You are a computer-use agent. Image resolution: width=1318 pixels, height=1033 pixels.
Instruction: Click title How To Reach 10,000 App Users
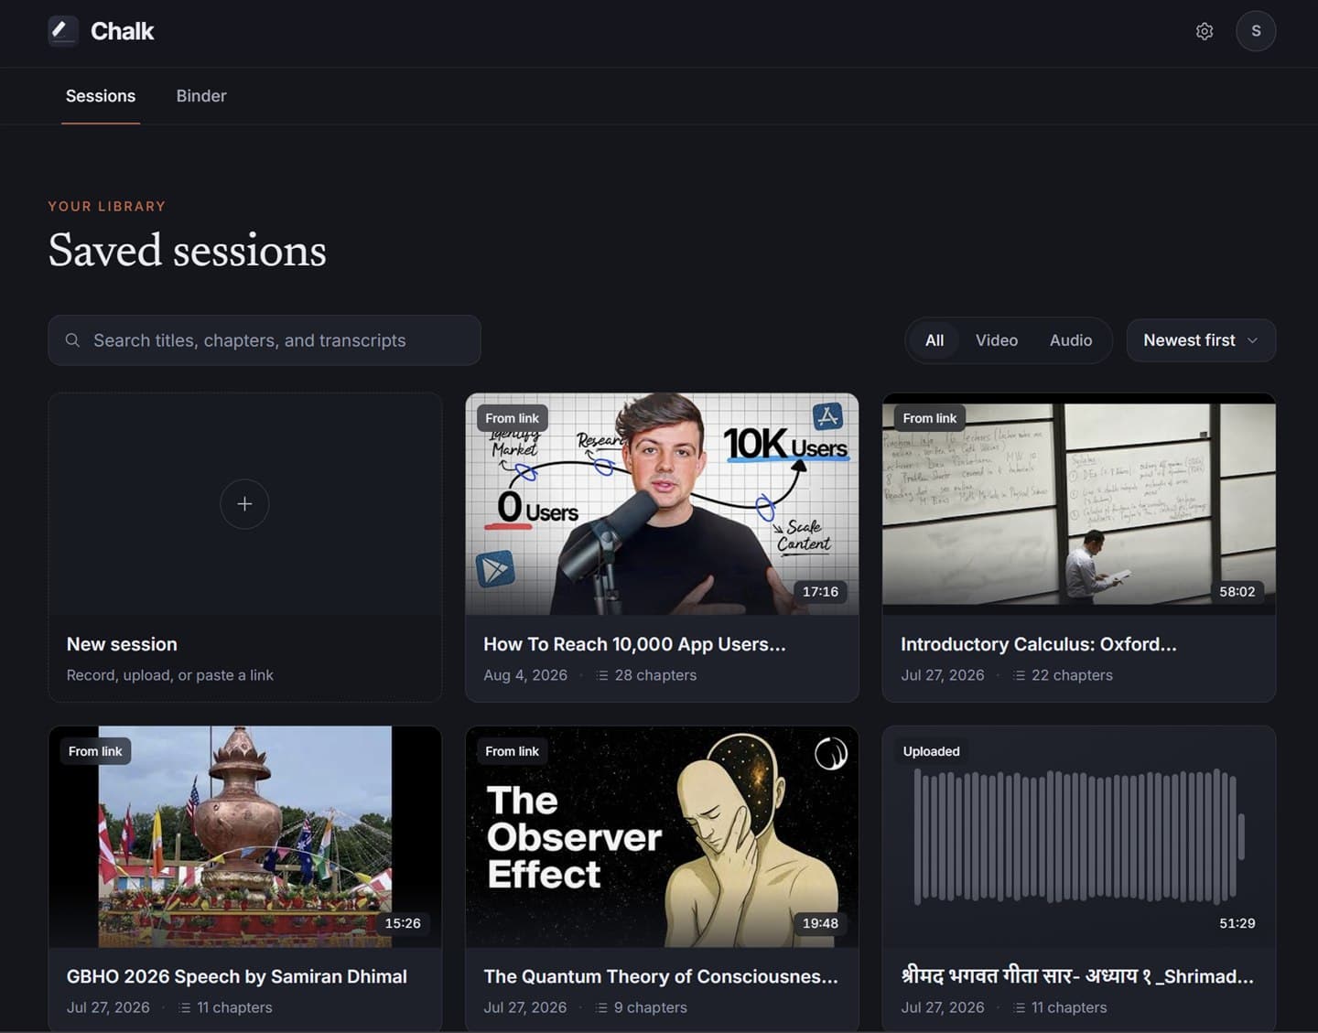coord(634,644)
